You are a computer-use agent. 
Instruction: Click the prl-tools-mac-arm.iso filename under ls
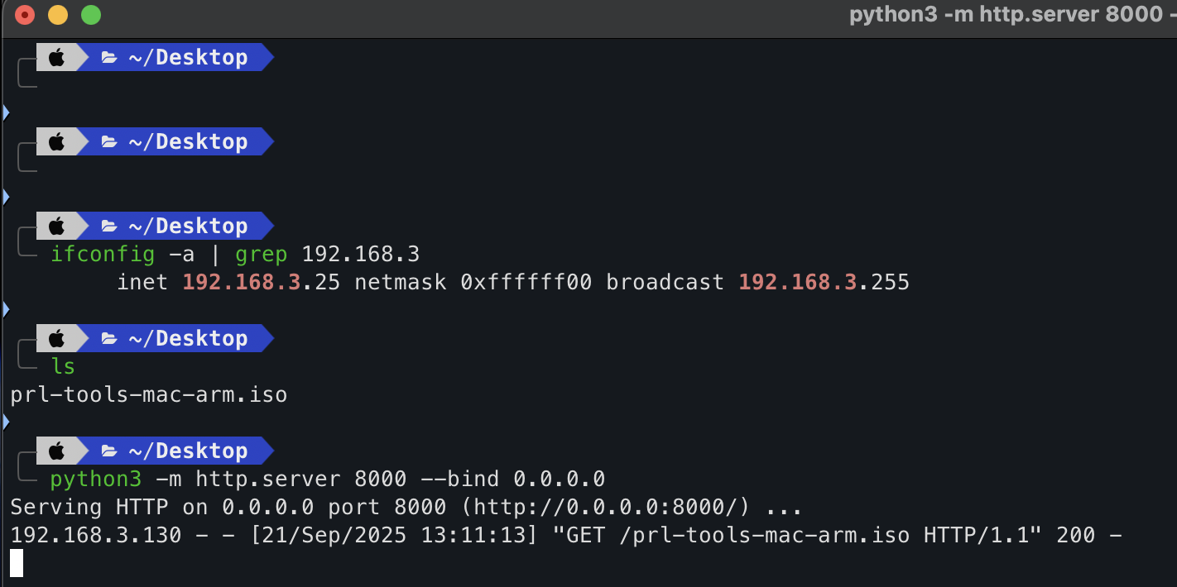(149, 394)
